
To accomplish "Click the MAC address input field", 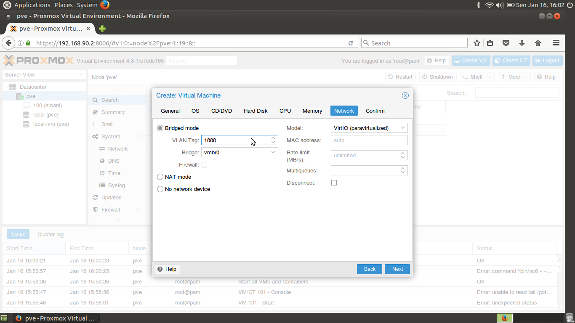I will click(x=369, y=140).
